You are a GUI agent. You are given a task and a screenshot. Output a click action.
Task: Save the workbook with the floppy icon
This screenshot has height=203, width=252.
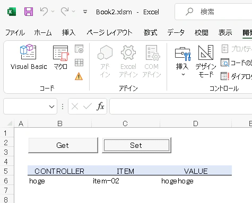(29, 12)
